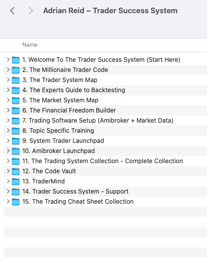This screenshot has width=207, height=265.
Task: Select the folder icon for The Millionaire Trader Code
Action: pyautogui.click(x=16, y=70)
